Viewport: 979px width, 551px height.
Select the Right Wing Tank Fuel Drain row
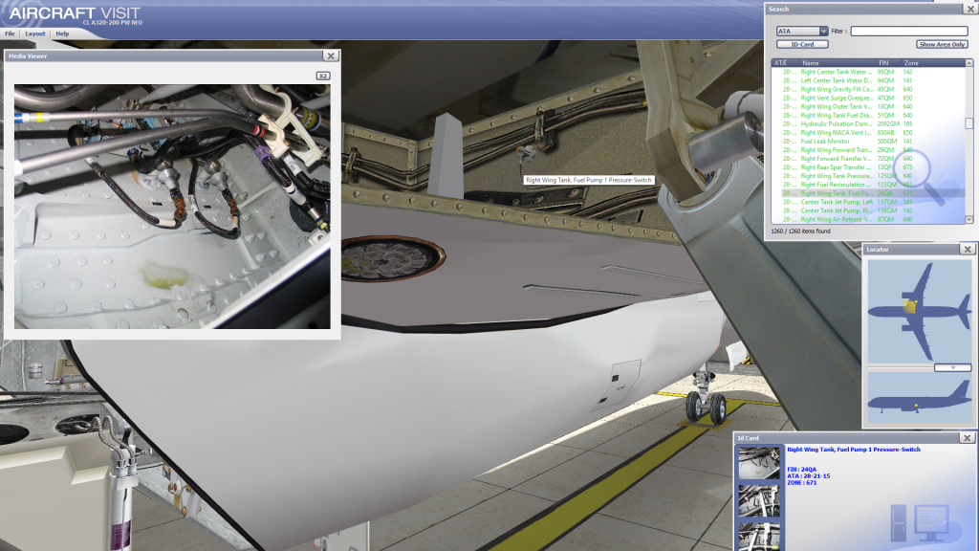[868, 116]
